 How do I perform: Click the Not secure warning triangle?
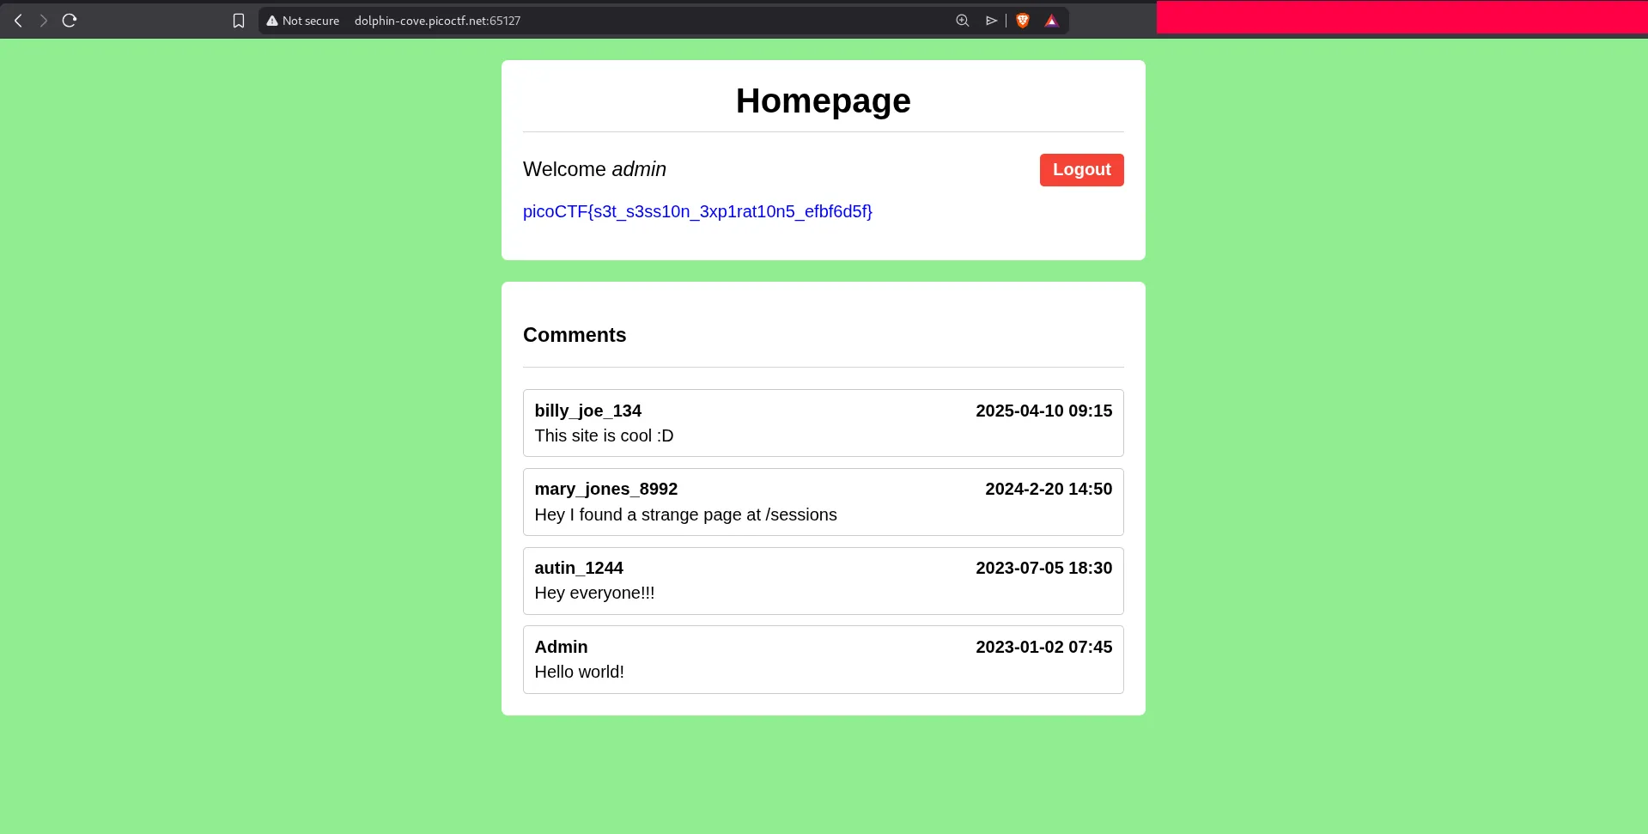tap(272, 21)
